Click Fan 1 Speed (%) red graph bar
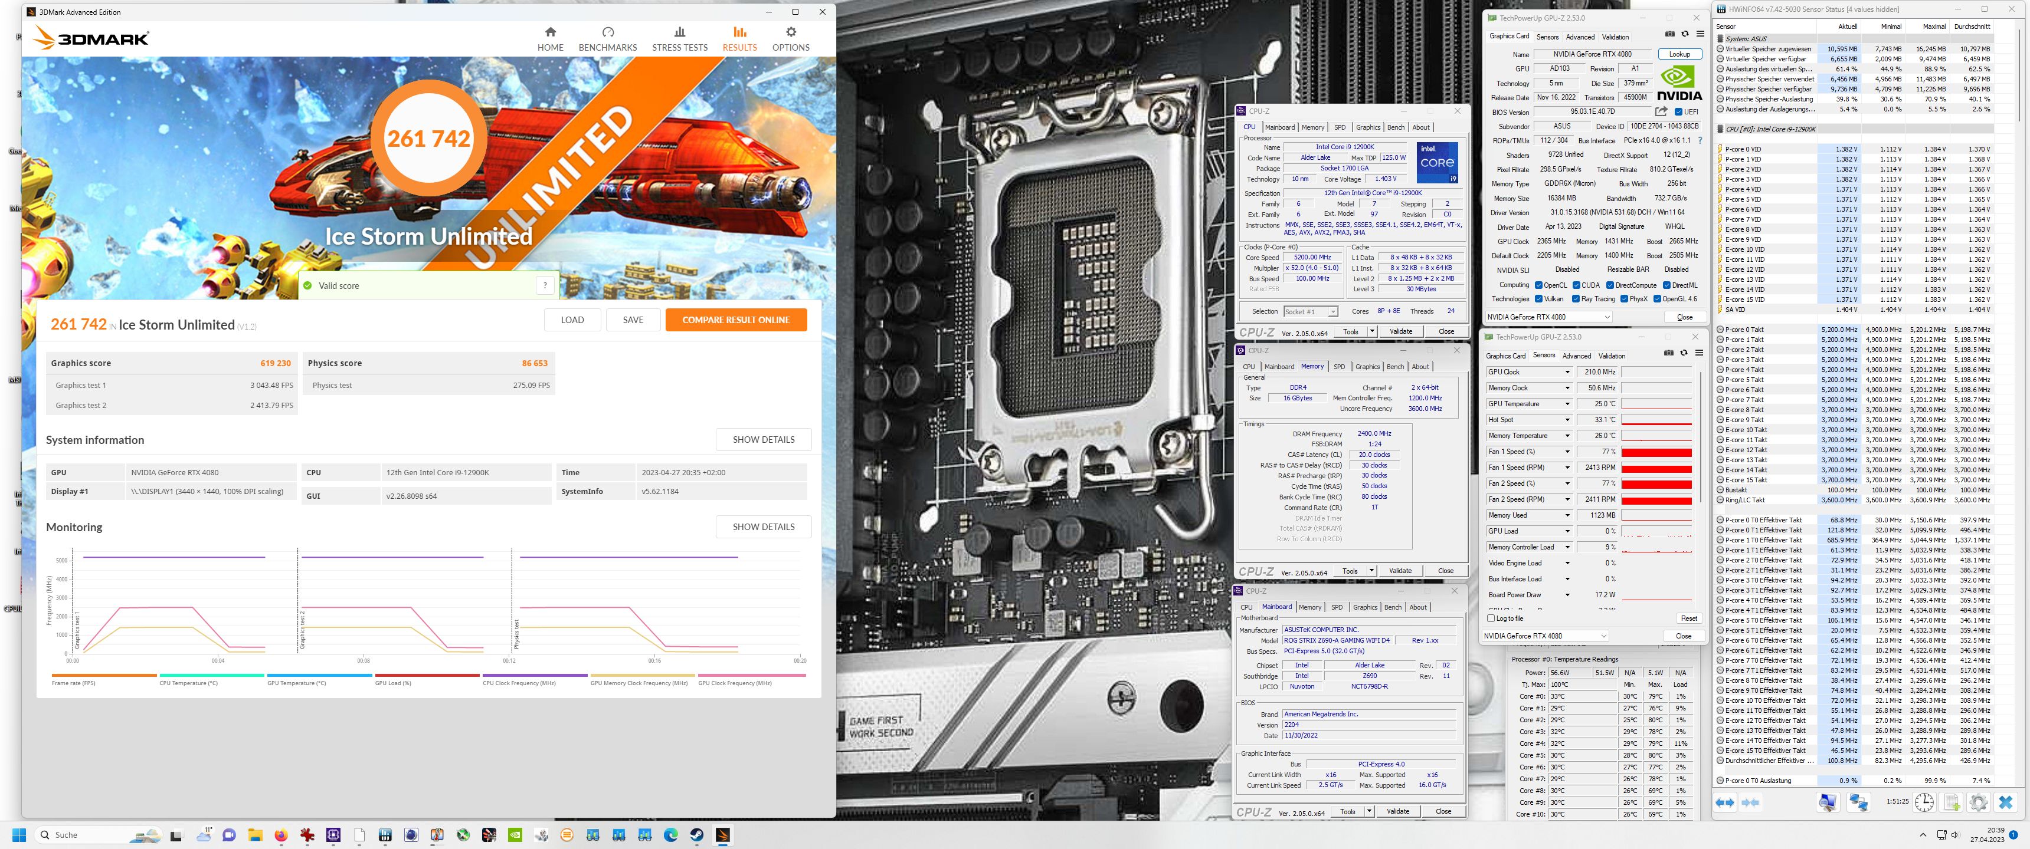The height and width of the screenshot is (849, 2030). pyautogui.click(x=1656, y=452)
